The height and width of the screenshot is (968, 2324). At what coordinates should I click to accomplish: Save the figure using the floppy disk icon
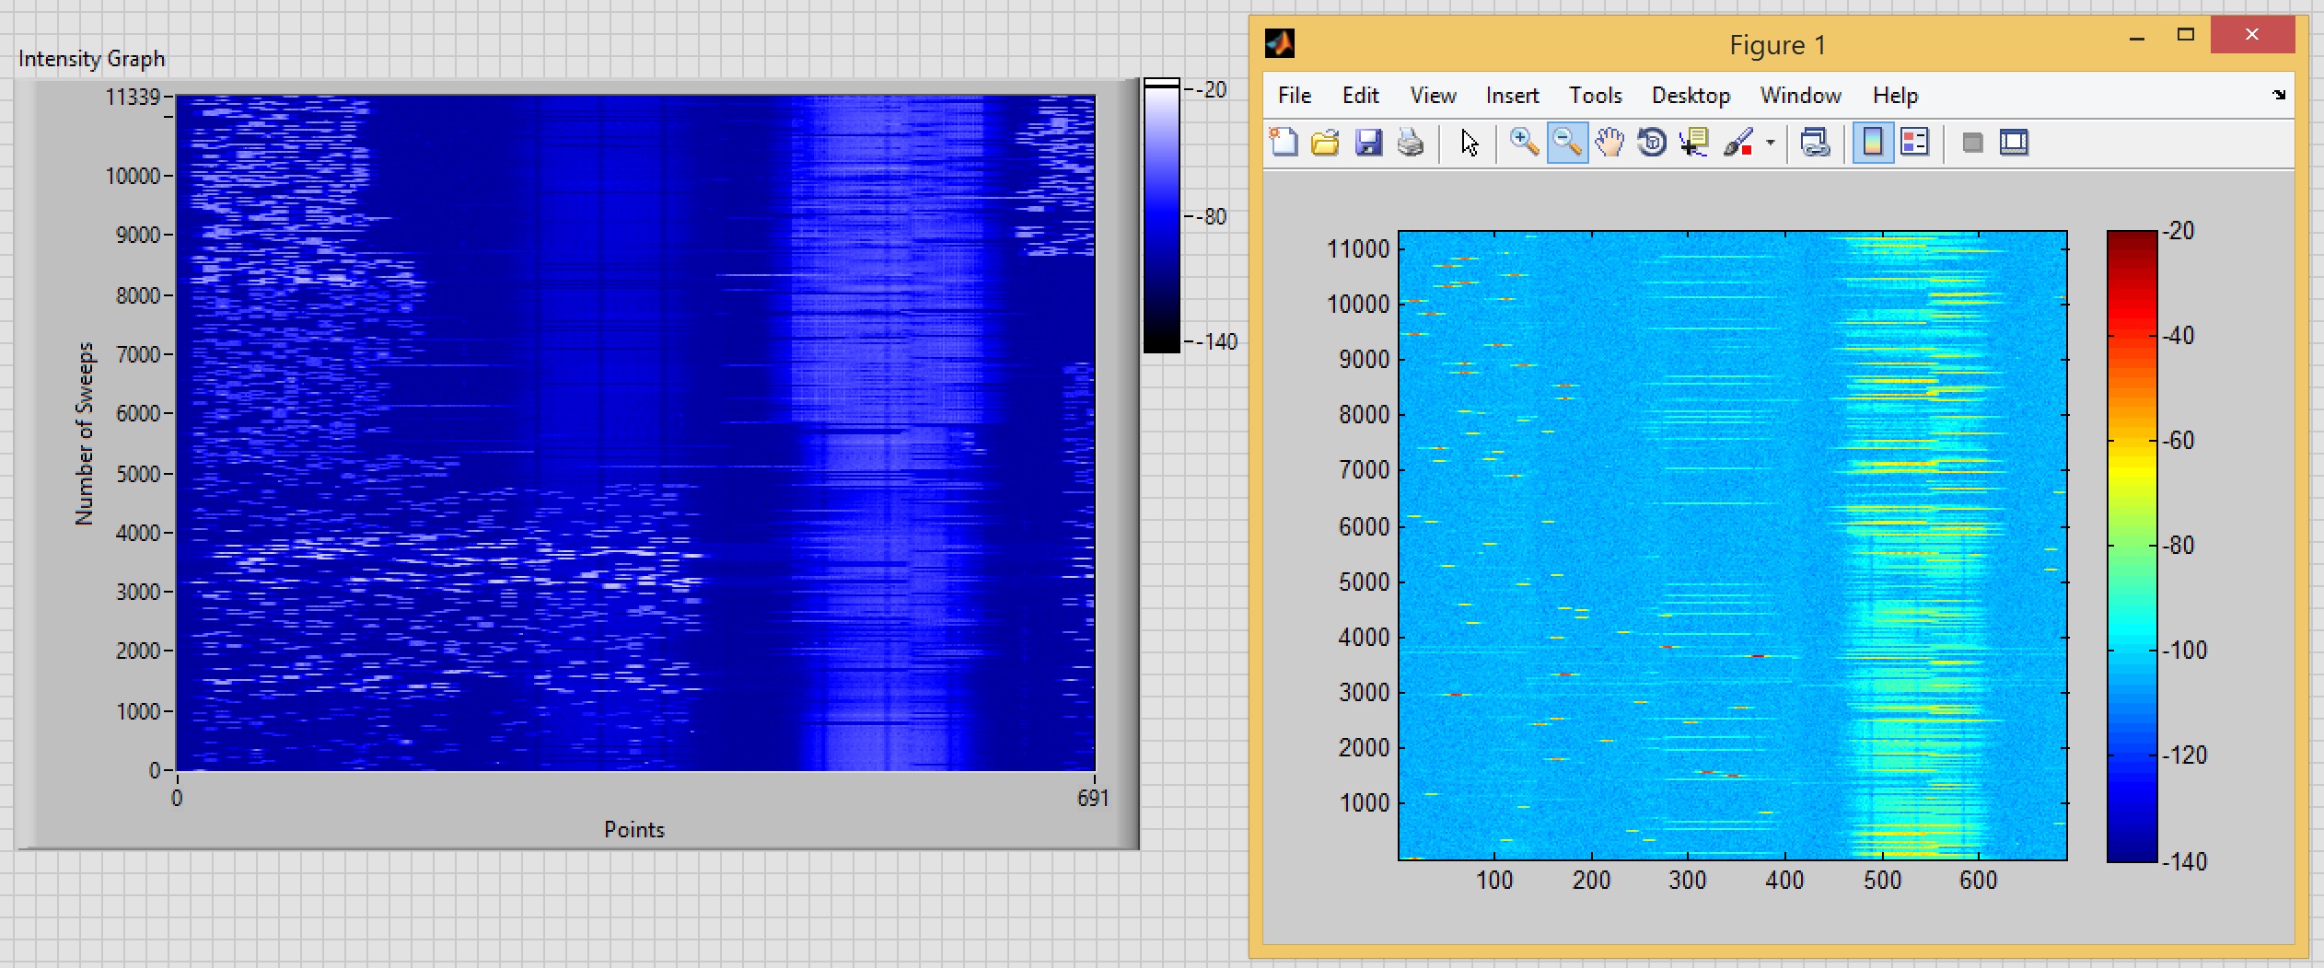click(x=1368, y=143)
